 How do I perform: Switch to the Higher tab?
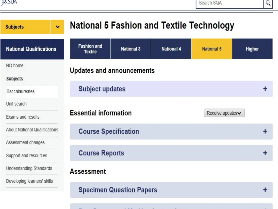pyautogui.click(x=252, y=49)
